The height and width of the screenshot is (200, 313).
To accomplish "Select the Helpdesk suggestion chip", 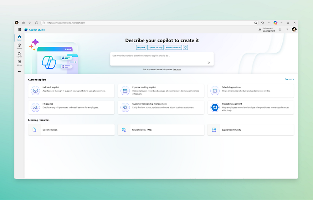I will pos(141,47).
